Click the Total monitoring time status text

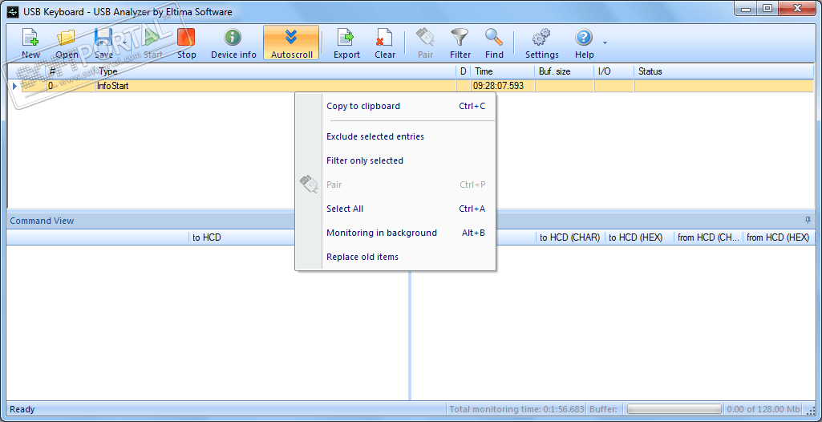pyautogui.click(x=517, y=409)
